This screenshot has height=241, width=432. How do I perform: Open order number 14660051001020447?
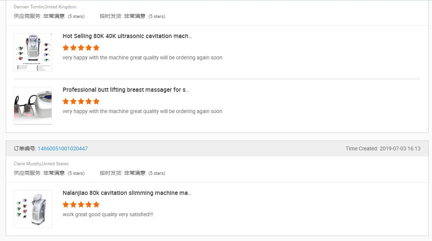click(x=63, y=148)
